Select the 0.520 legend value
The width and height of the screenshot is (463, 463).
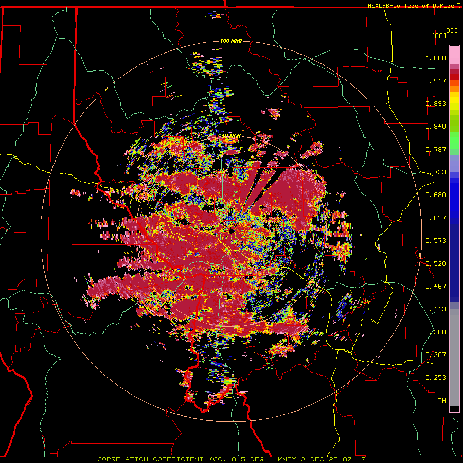pyautogui.click(x=436, y=263)
